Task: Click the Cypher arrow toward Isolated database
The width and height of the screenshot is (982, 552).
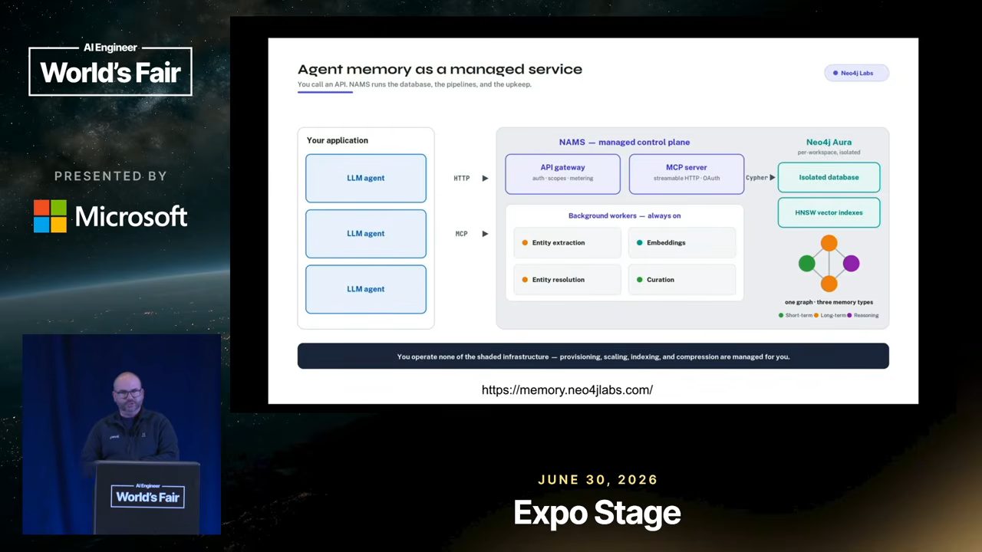Action: pyautogui.click(x=772, y=177)
